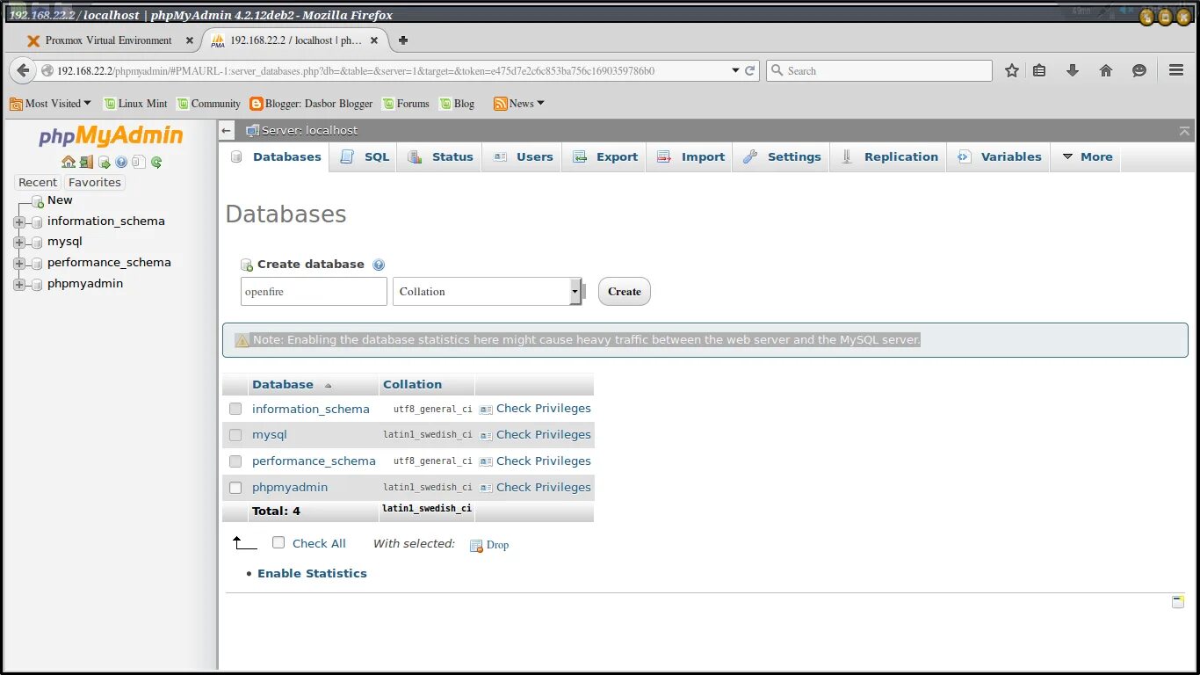Click the phpMyAdmin home icon
1200x675 pixels.
69,162
